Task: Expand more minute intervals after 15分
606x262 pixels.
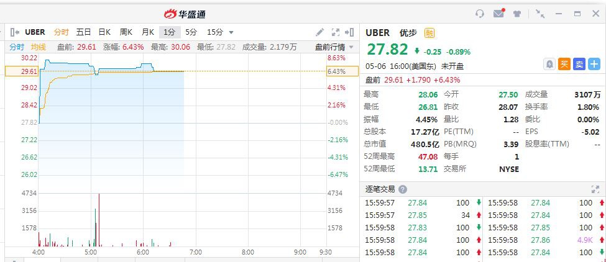Action: coord(231,32)
